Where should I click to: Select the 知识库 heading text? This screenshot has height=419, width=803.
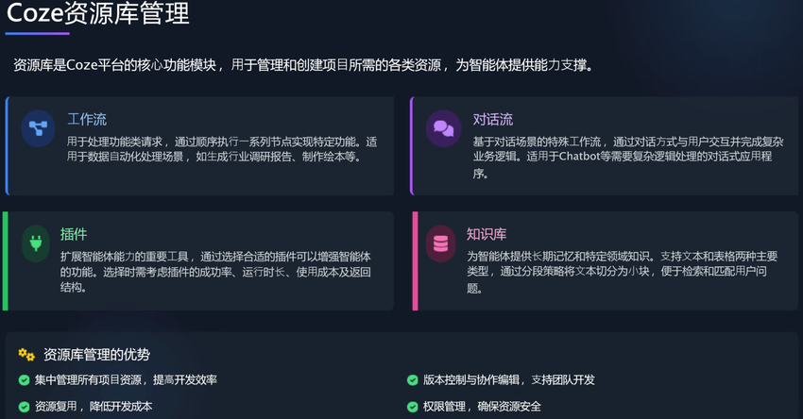pyautogui.click(x=487, y=234)
